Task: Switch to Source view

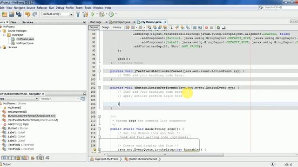Action: pos(94,27)
